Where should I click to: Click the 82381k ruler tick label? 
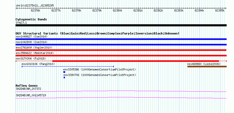(x=138, y=10)
